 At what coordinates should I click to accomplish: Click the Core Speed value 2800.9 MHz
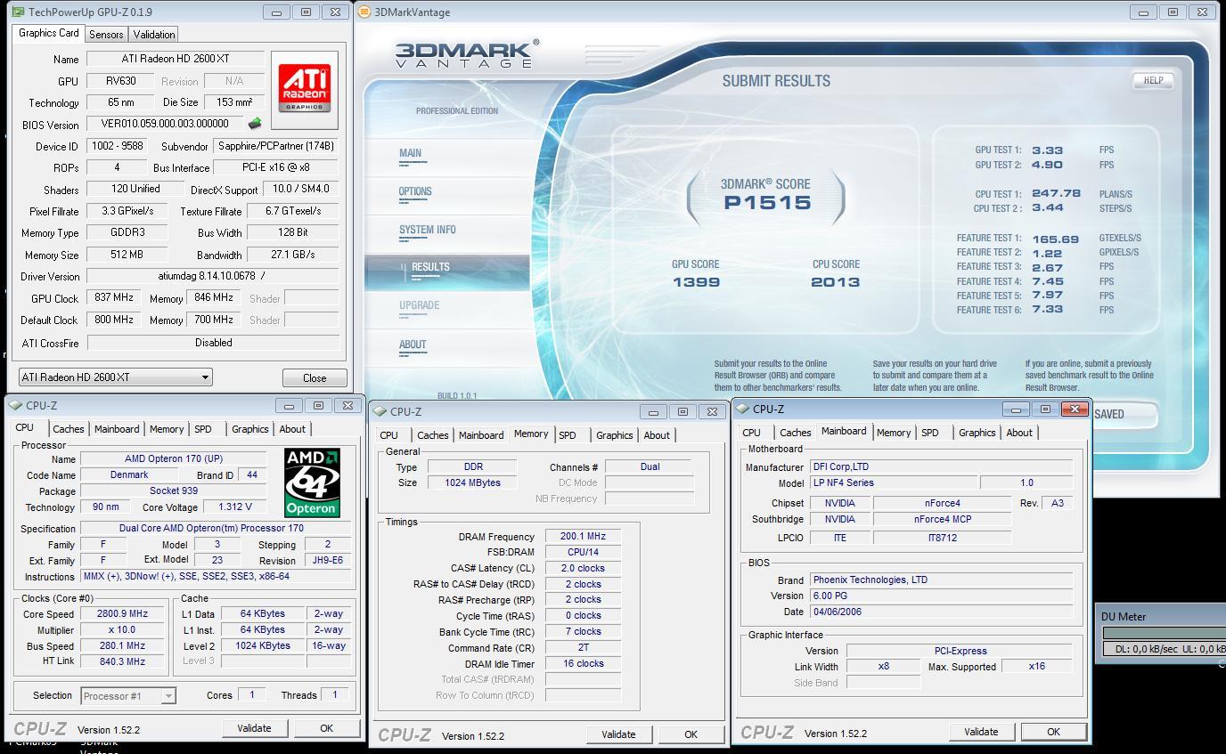[123, 613]
